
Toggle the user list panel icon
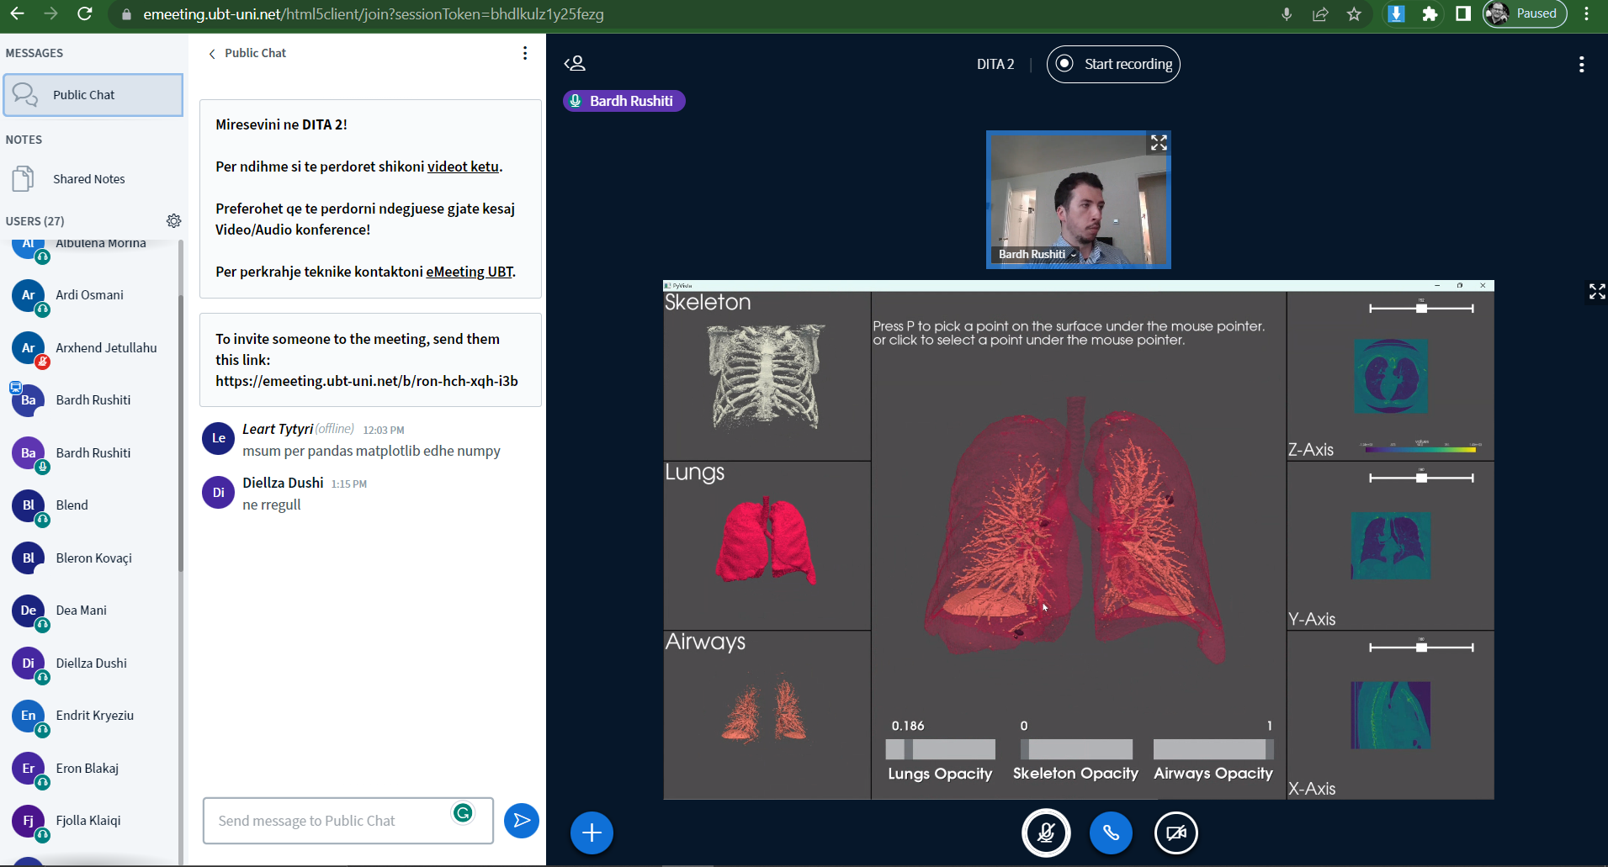[x=575, y=64]
